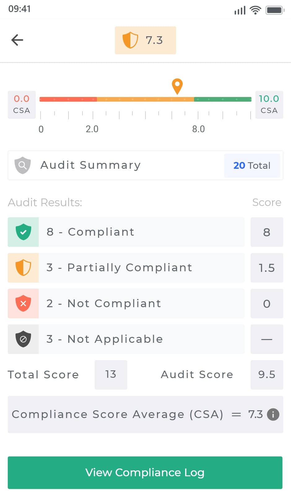
Task: Select the 2 - Not Compliant row
Action: tap(141, 303)
